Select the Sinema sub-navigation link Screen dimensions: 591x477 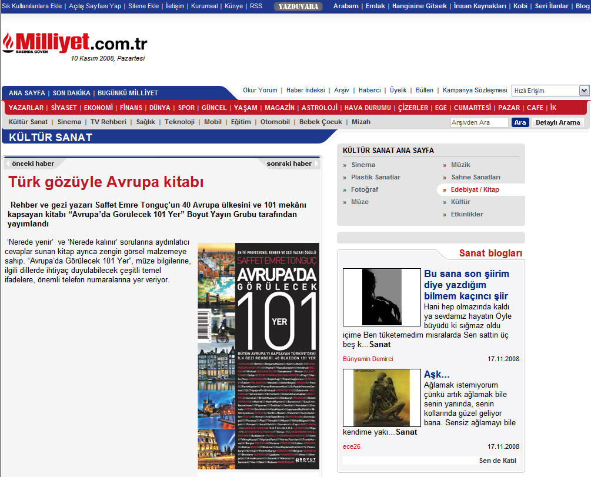point(69,122)
